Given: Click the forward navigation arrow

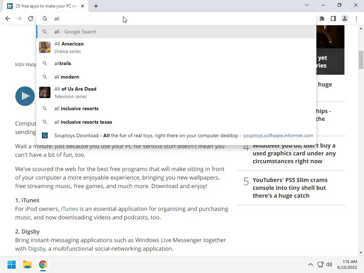Looking at the screenshot, I should tap(19, 18).
